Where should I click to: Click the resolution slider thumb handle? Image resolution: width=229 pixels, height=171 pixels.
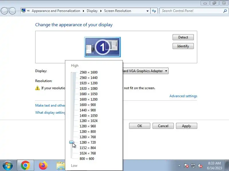[72, 142]
